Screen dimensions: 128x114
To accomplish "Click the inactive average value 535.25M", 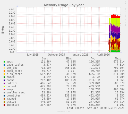I will pyautogui.click(x=95, y=105).
